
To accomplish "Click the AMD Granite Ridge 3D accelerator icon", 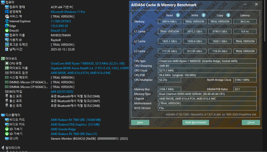I will point(7,129).
